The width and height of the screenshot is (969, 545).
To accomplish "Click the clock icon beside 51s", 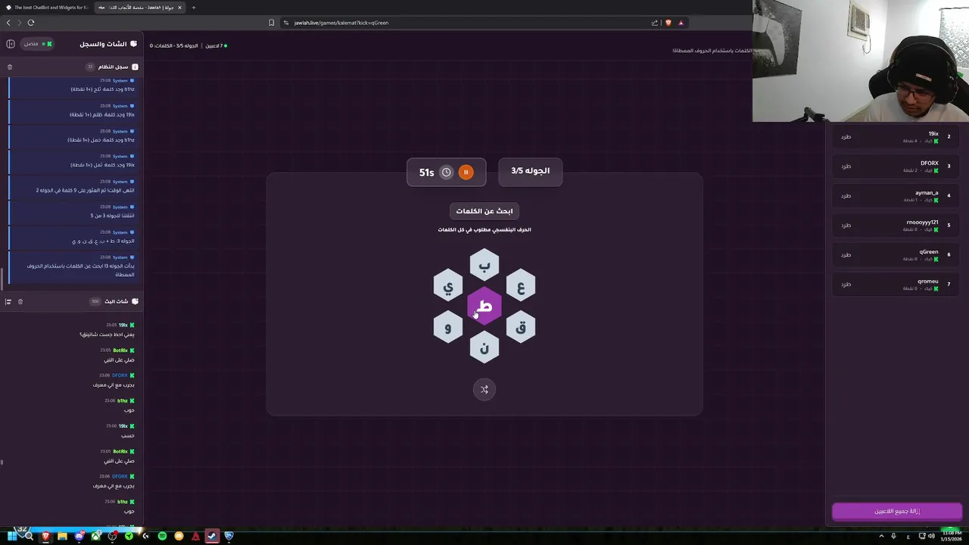I will 446,173.
